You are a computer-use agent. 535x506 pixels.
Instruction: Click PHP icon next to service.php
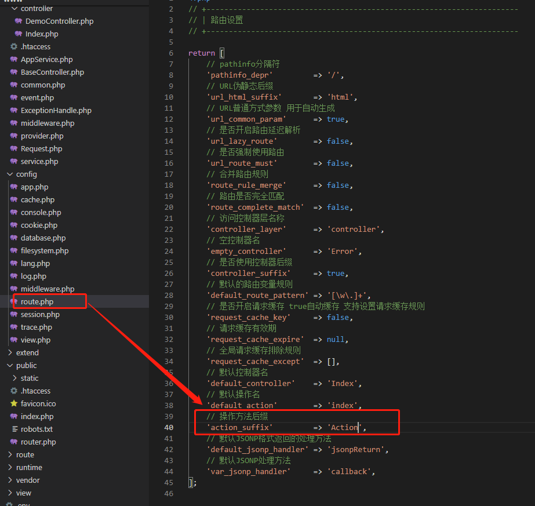coord(14,161)
